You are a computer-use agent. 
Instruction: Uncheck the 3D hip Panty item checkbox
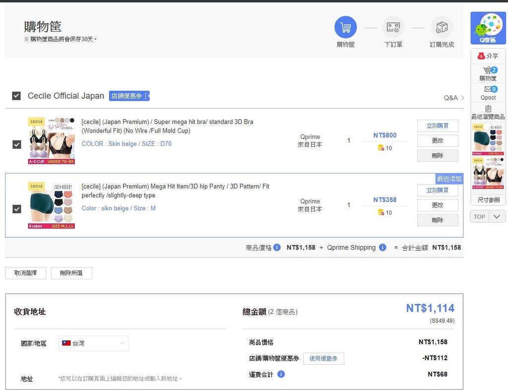click(x=16, y=209)
